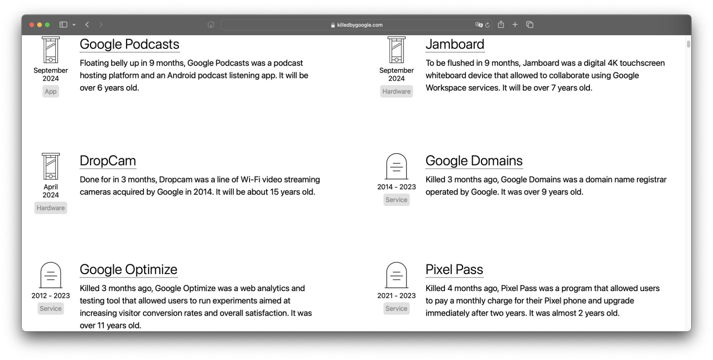Show tab overview

click(530, 25)
